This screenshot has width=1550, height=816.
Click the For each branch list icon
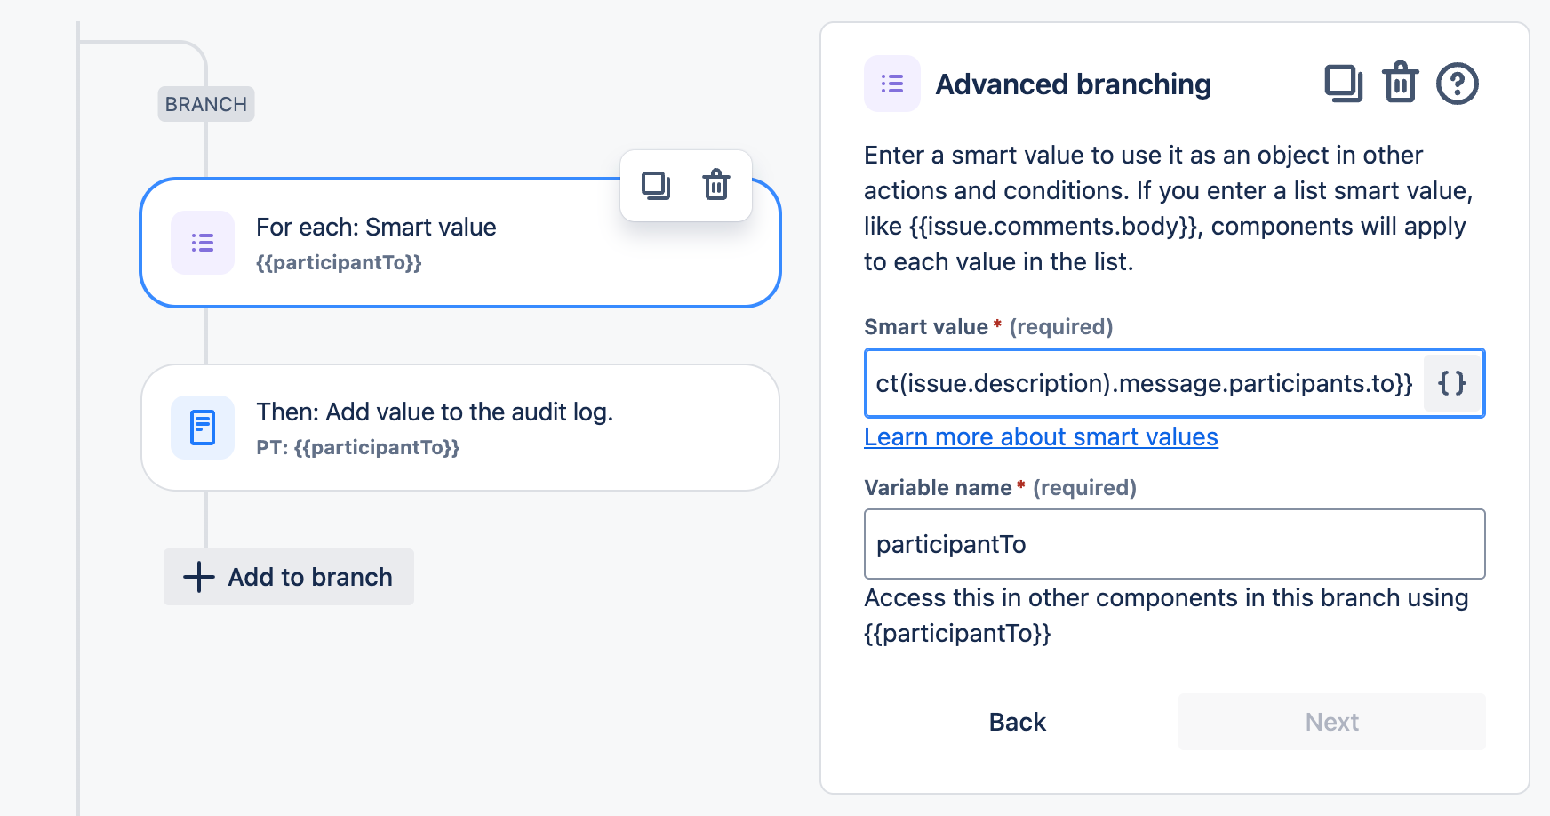[203, 243]
